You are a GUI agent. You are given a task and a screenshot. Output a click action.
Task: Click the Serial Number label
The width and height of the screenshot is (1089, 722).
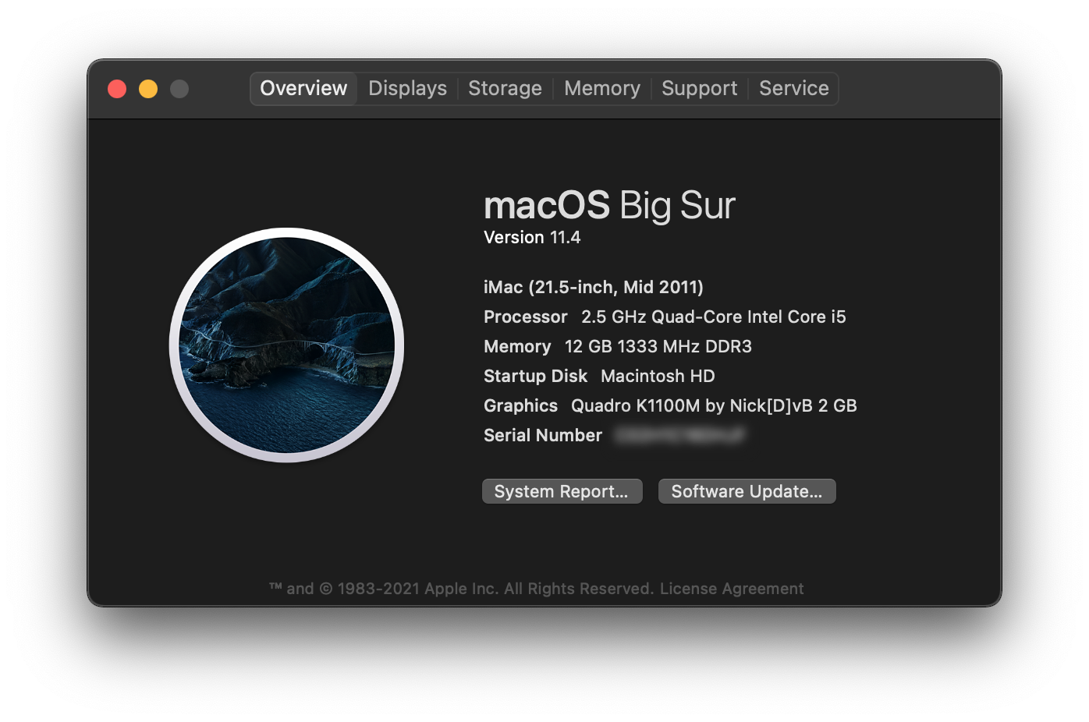pyautogui.click(x=543, y=435)
